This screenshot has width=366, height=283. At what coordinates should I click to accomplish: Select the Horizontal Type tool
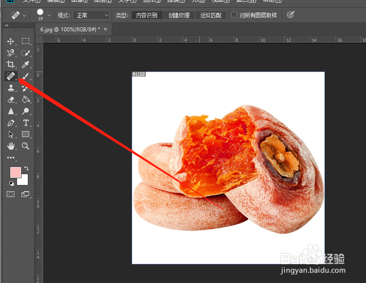26,123
